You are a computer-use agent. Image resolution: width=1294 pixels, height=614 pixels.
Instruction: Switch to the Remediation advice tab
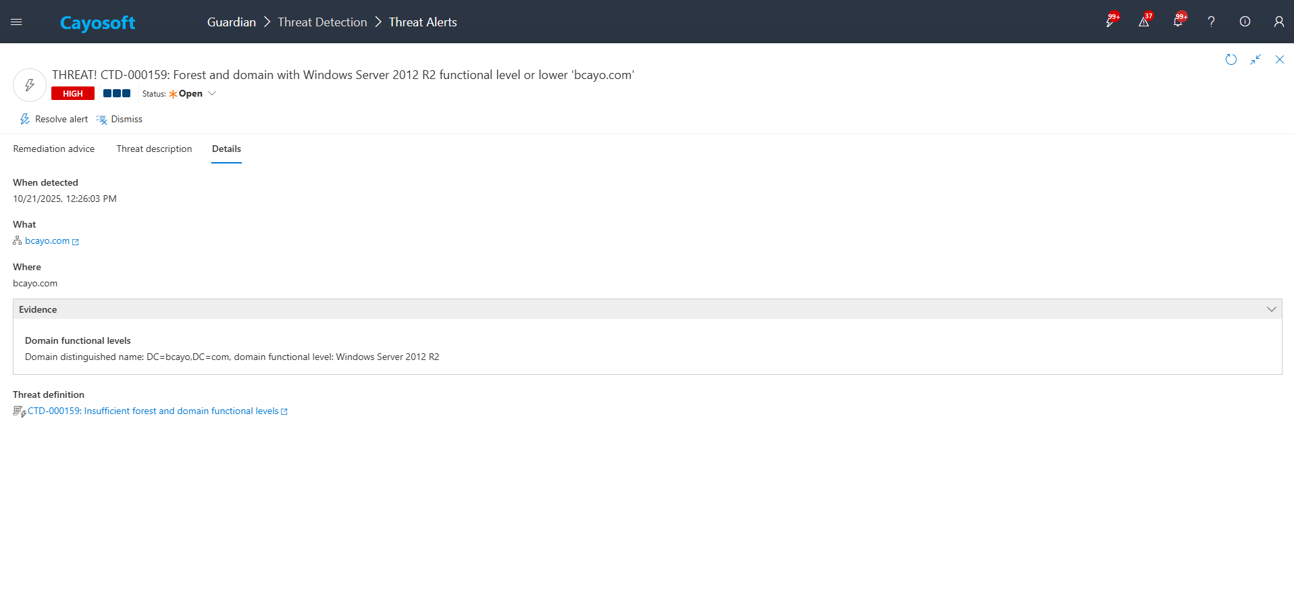click(54, 149)
